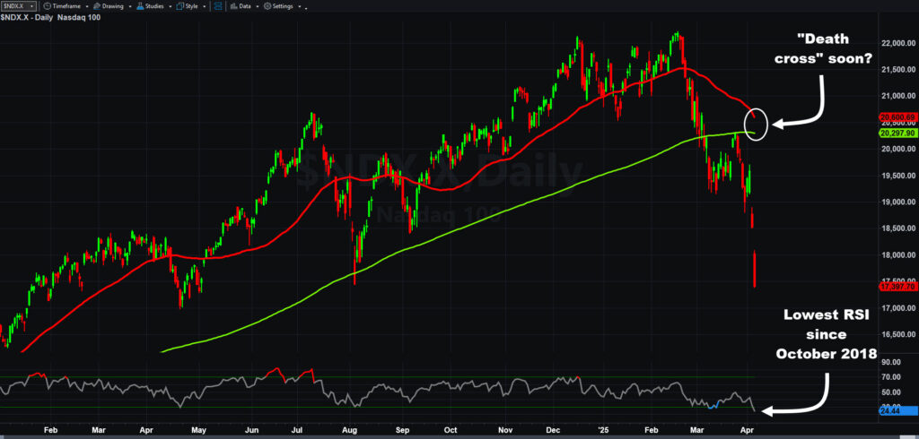Open the symbol box dropdown arrow
919x439 pixels.
31,6
